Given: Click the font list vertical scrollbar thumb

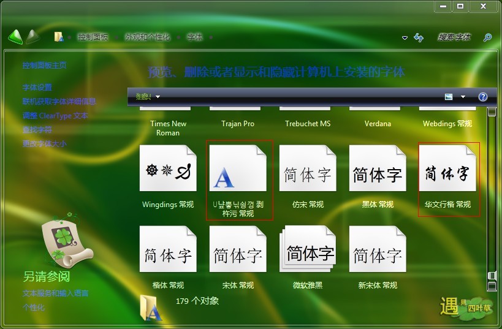Looking at the screenshot, I should click(492, 275).
